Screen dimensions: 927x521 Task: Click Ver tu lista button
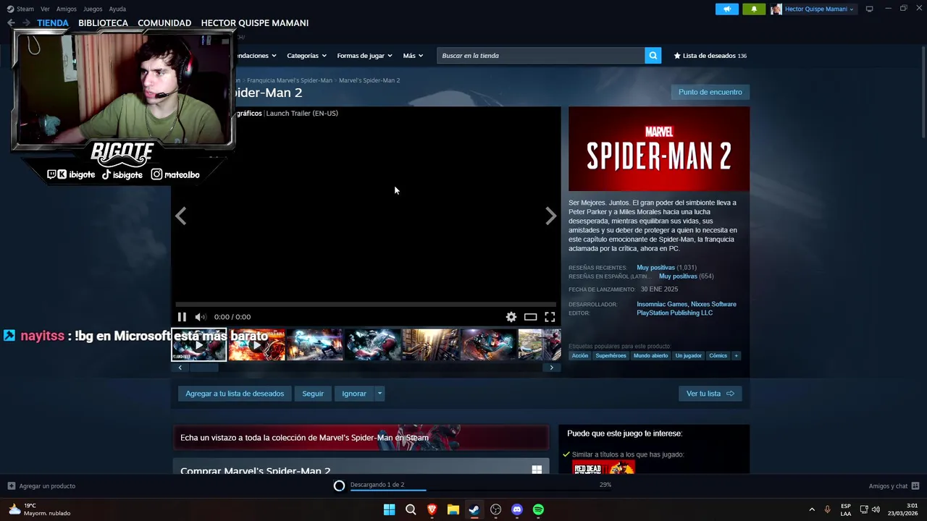710,394
